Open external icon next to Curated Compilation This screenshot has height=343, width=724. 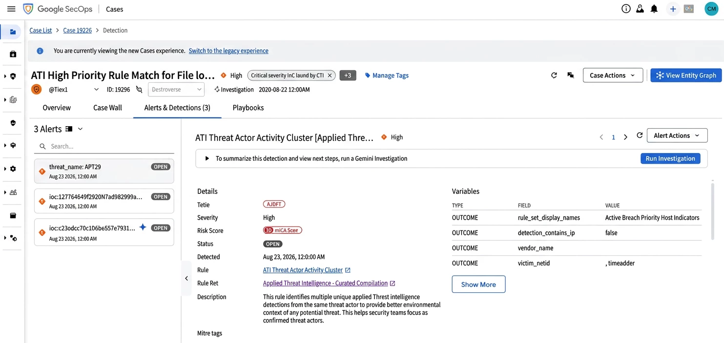[393, 283]
